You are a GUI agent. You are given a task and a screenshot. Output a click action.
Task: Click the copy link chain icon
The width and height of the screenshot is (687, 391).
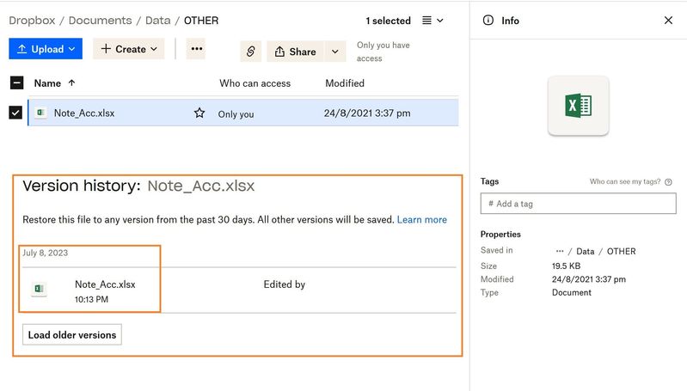coord(250,52)
